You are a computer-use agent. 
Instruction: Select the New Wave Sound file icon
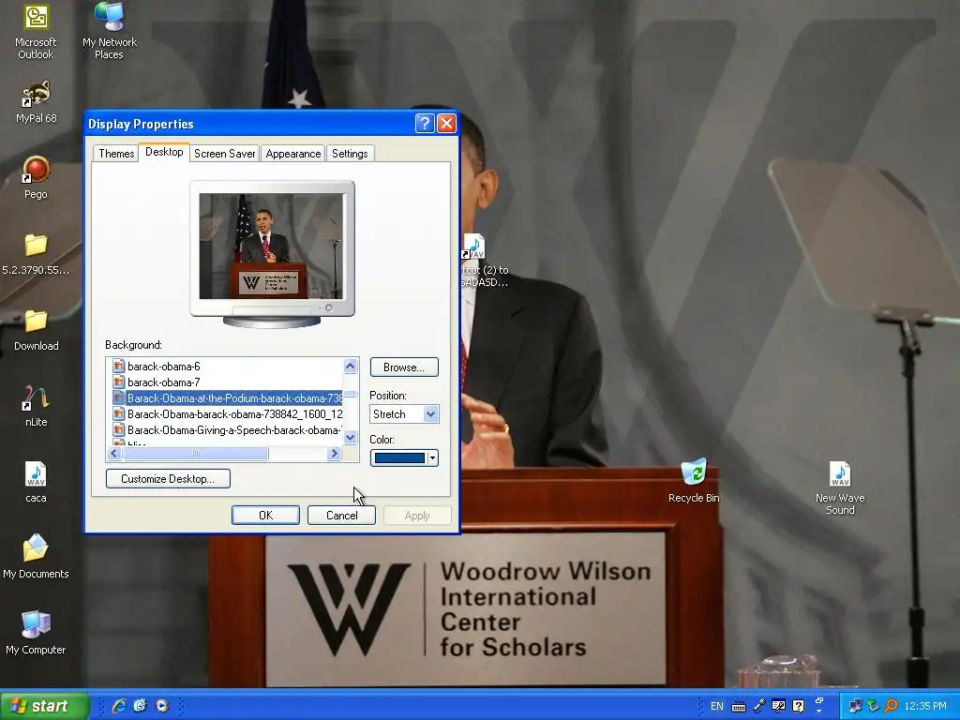click(840, 487)
